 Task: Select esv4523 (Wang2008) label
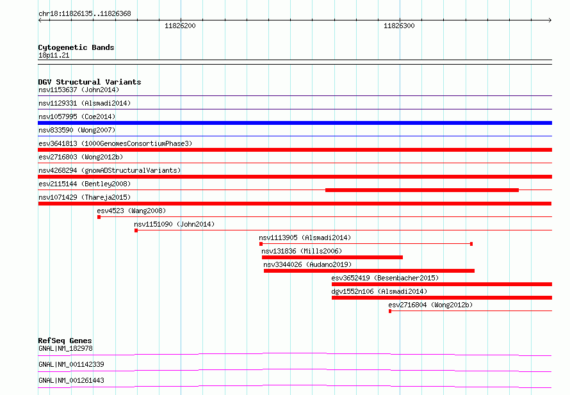tap(131, 211)
